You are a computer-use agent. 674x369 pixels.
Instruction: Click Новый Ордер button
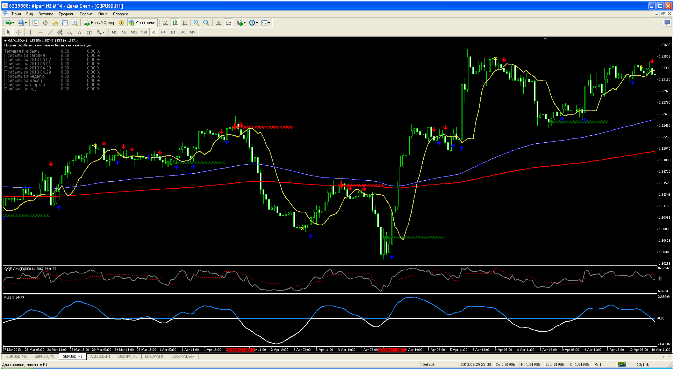(x=100, y=23)
